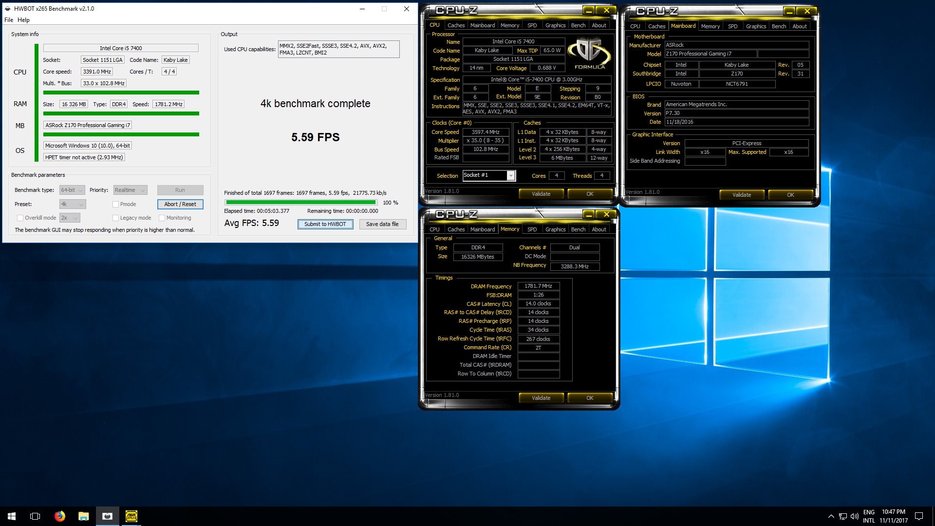Image resolution: width=935 pixels, height=526 pixels.
Task: Click the 5.59 FPS result text
Action: pos(316,137)
